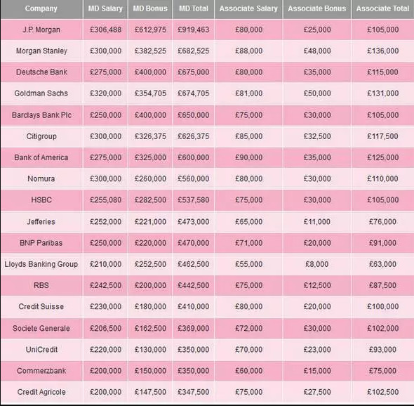The height and width of the screenshot is (406, 414).
Task: Select the MD Total column header
Action: pos(194,8)
